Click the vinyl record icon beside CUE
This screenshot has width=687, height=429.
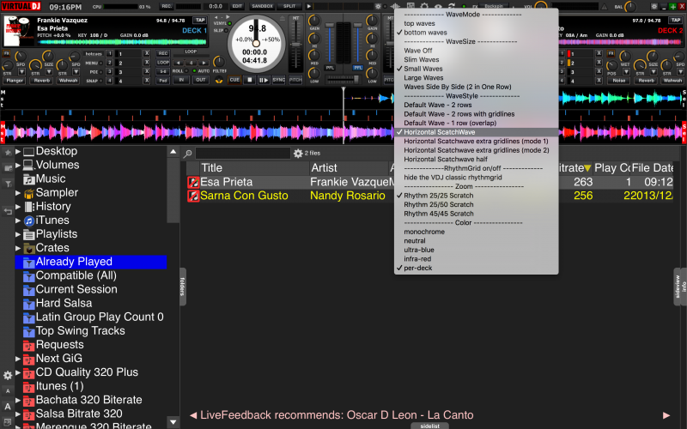219,80
